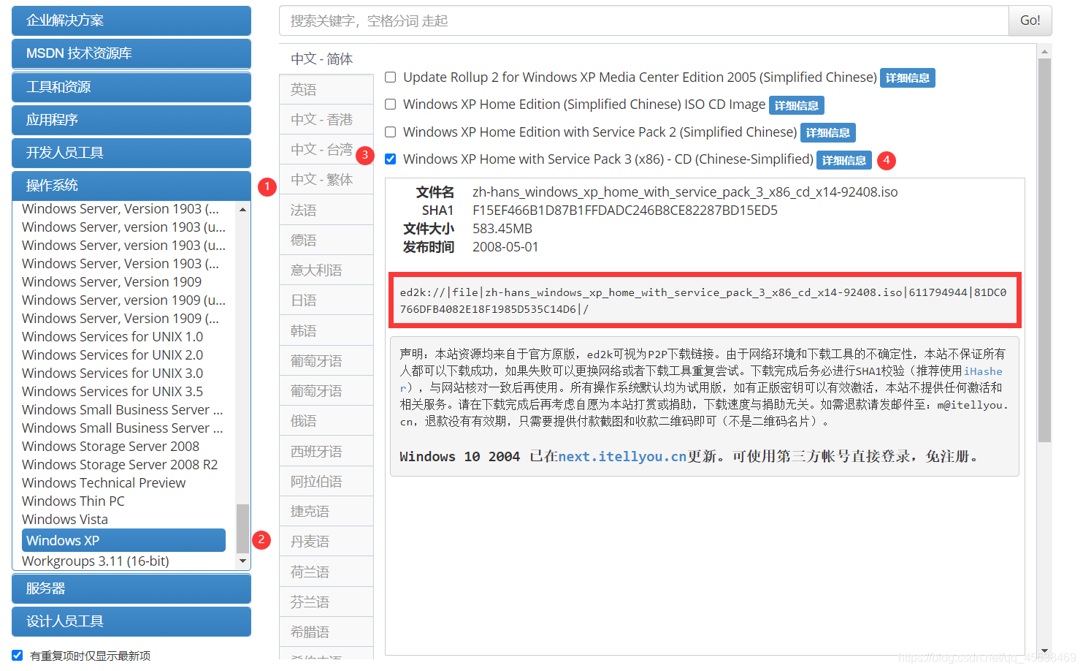Collapse the 操作系统 section header
The width and height of the screenshot is (1083, 671).
131,186
